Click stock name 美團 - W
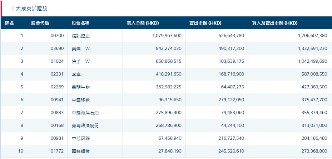 [81, 48]
